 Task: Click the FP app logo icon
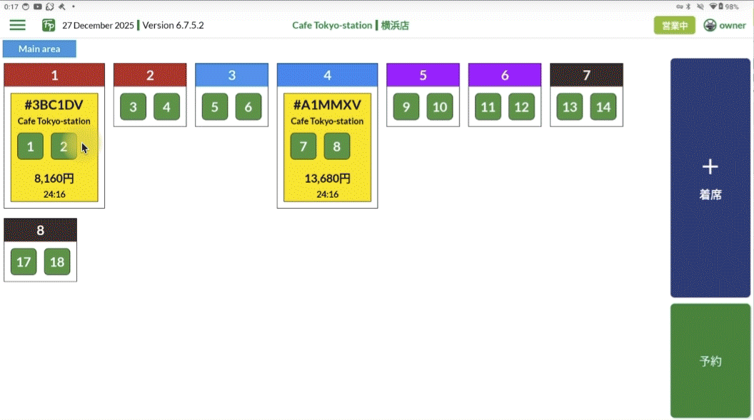(x=49, y=25)
